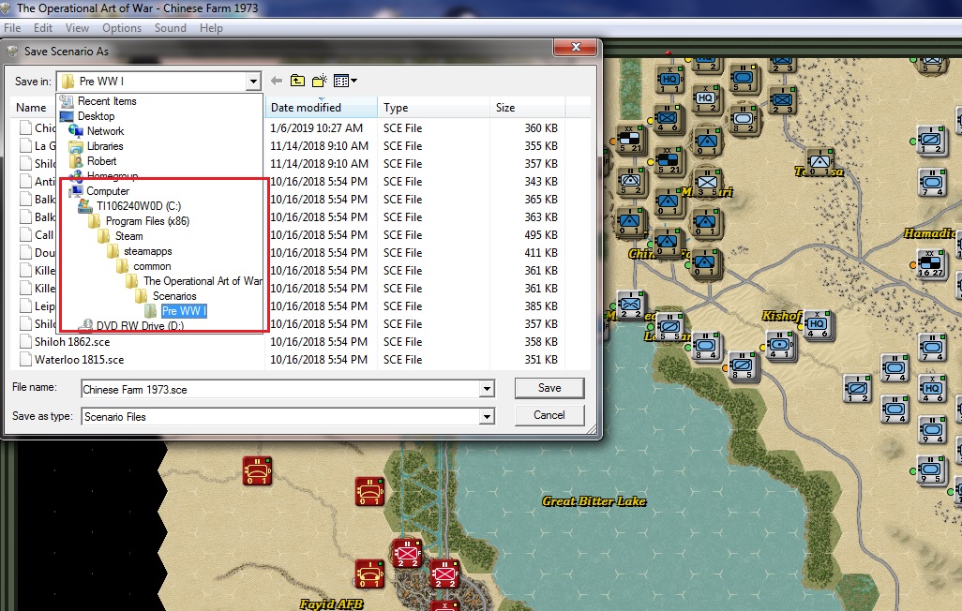Select the armor unit numbered 5 1
This screenshot has width=962, height=611.
743,79
